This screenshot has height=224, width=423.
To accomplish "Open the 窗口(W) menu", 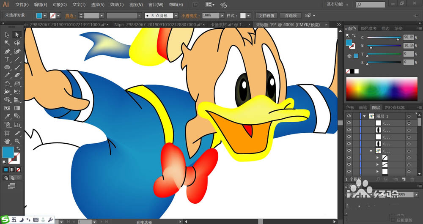I will 156,5.
